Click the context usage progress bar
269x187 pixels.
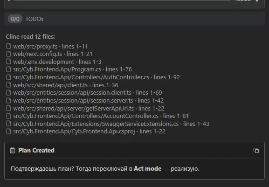[x=122, y=0]
